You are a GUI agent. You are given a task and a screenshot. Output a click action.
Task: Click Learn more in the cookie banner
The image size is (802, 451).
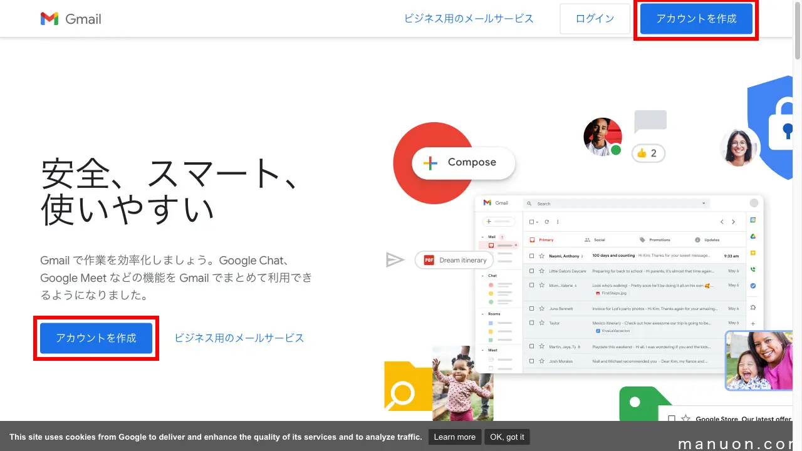pyautogui.click(x=454, y=437)
